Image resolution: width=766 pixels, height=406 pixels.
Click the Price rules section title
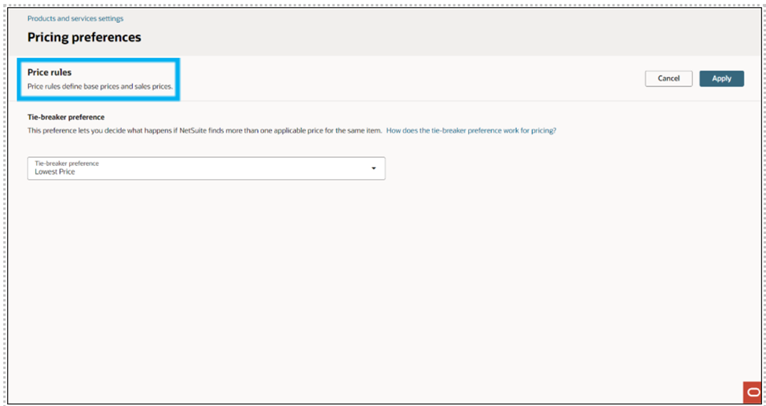point(49,72)
